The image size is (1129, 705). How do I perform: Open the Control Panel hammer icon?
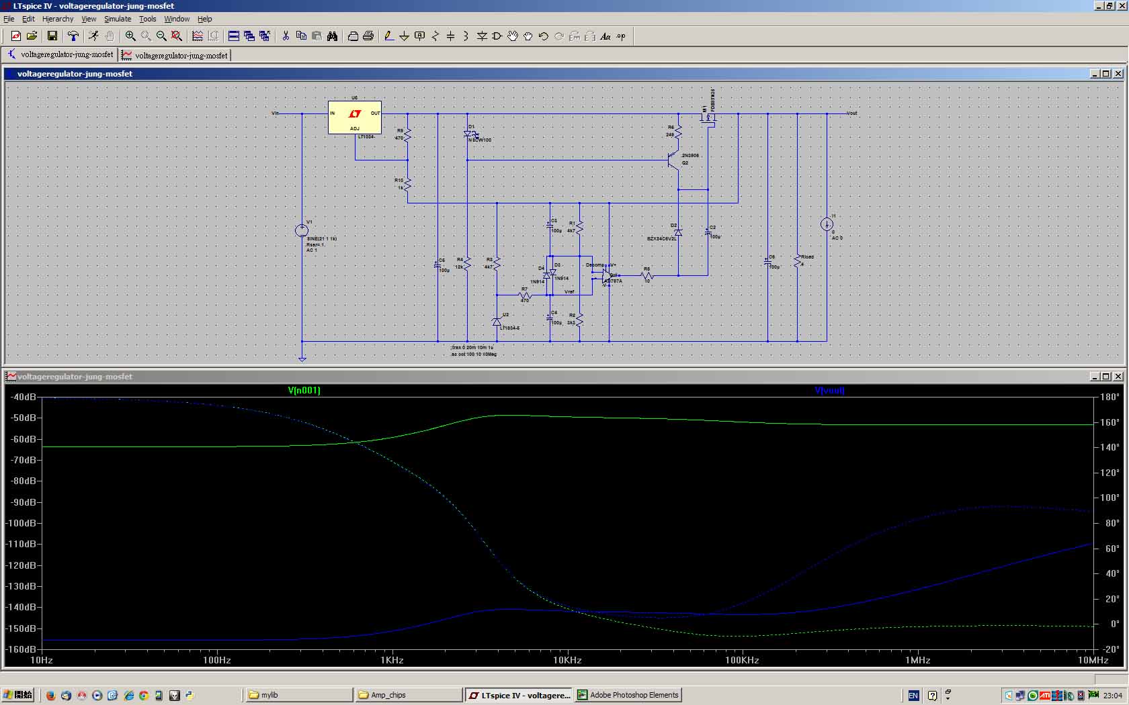(x=73, y=36)
